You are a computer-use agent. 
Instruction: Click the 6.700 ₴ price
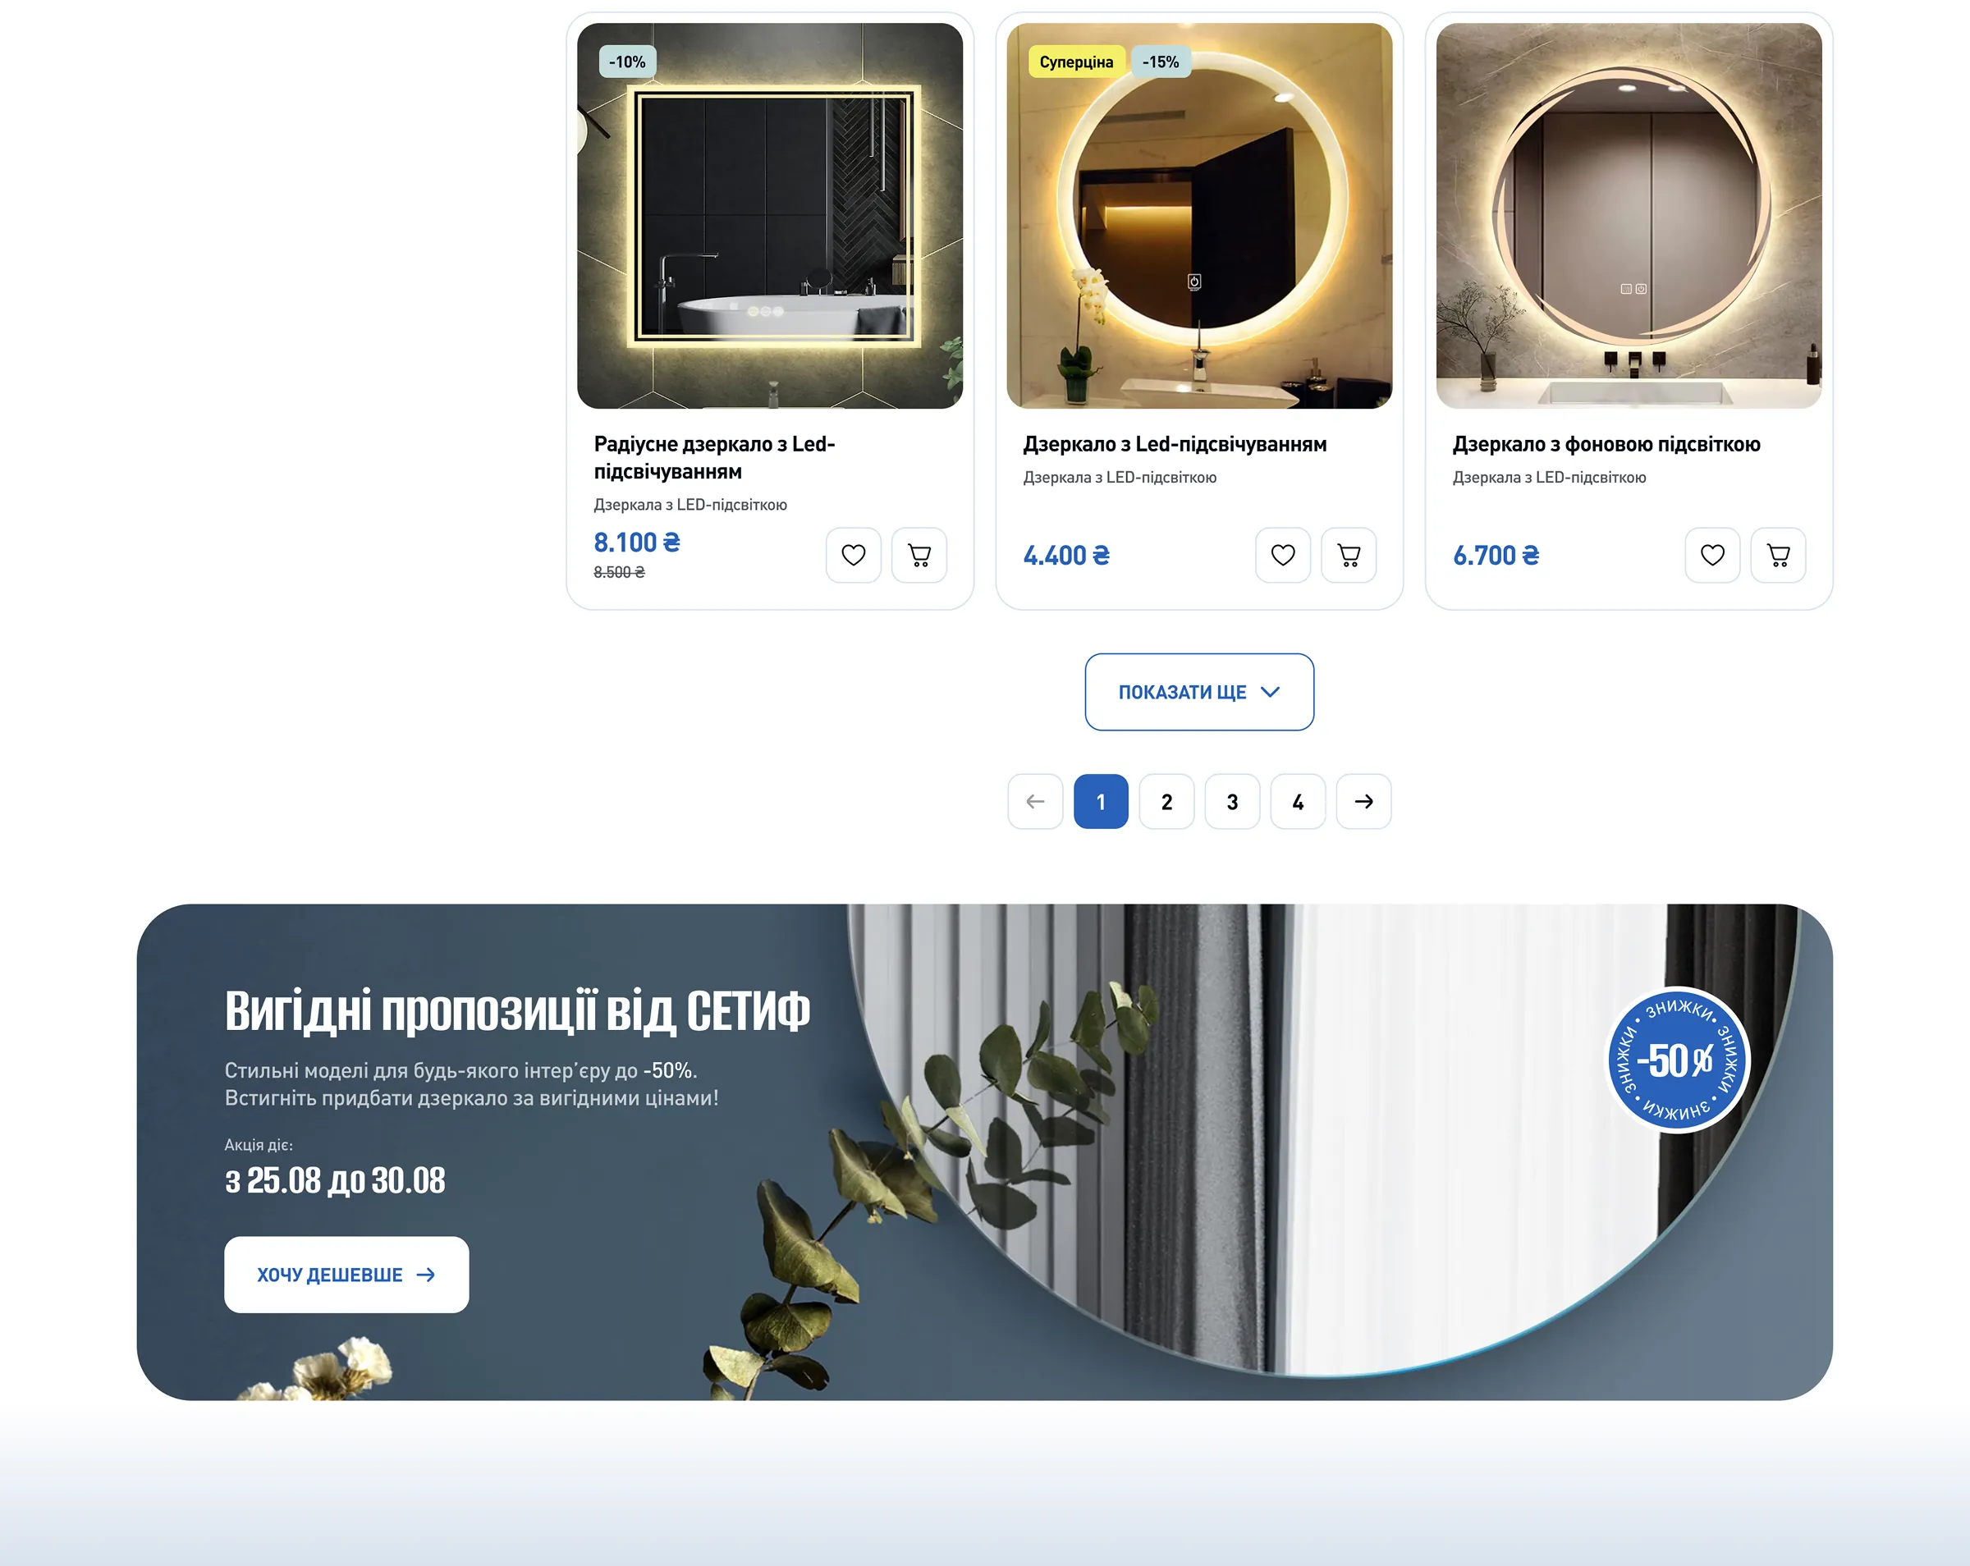(x=1496, y=556)
